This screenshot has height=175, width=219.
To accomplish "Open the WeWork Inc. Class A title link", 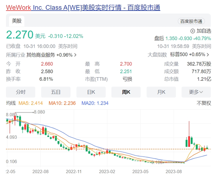I will coord(83,8).
